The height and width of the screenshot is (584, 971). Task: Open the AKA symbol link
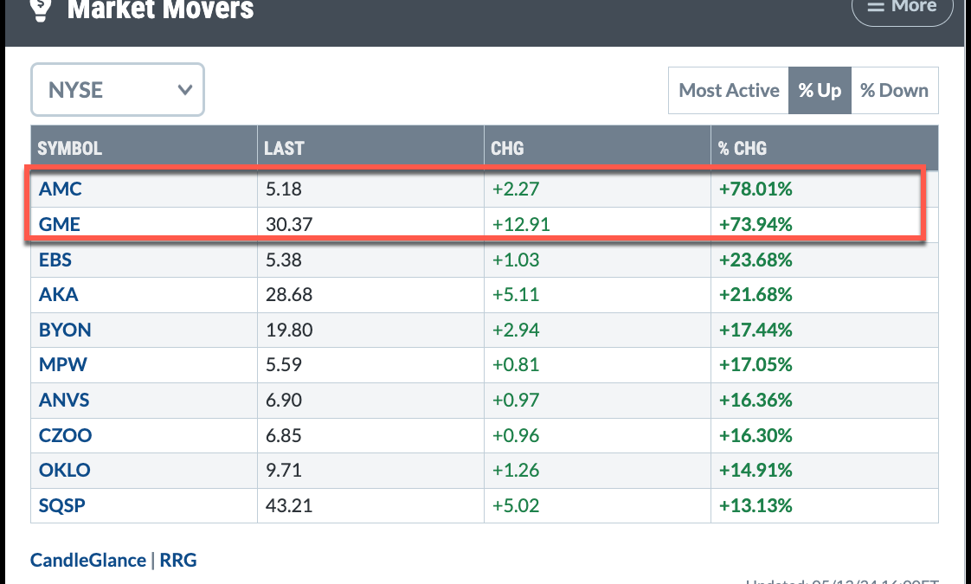tap(58, 294)
